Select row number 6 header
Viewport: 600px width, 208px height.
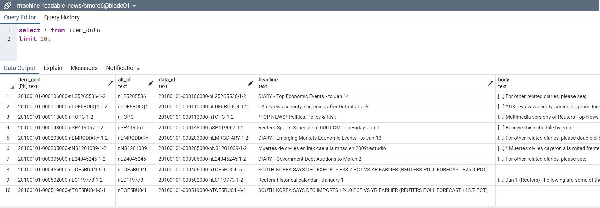[8, 148]
